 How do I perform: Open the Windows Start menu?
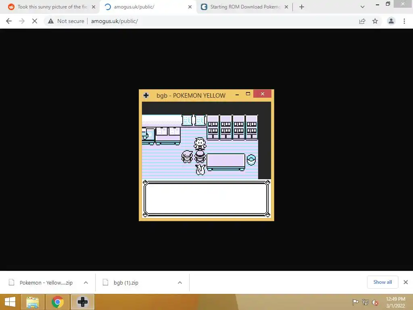click(10, 302)
